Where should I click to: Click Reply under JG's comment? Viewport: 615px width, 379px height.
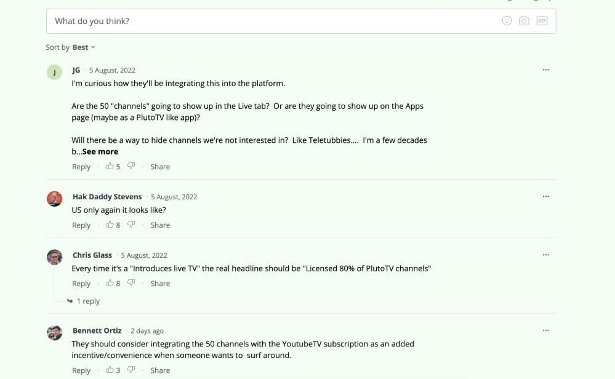pos(81,167)
